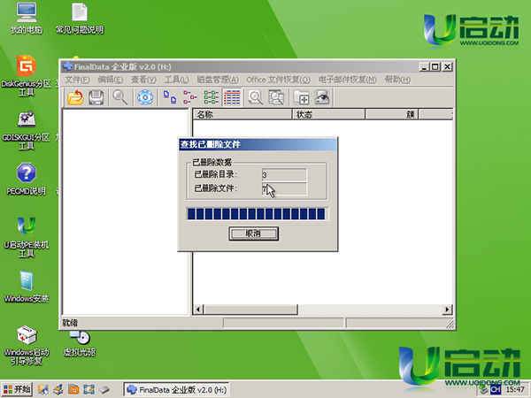Click the scan progress bar in dialog

point(257,214)
